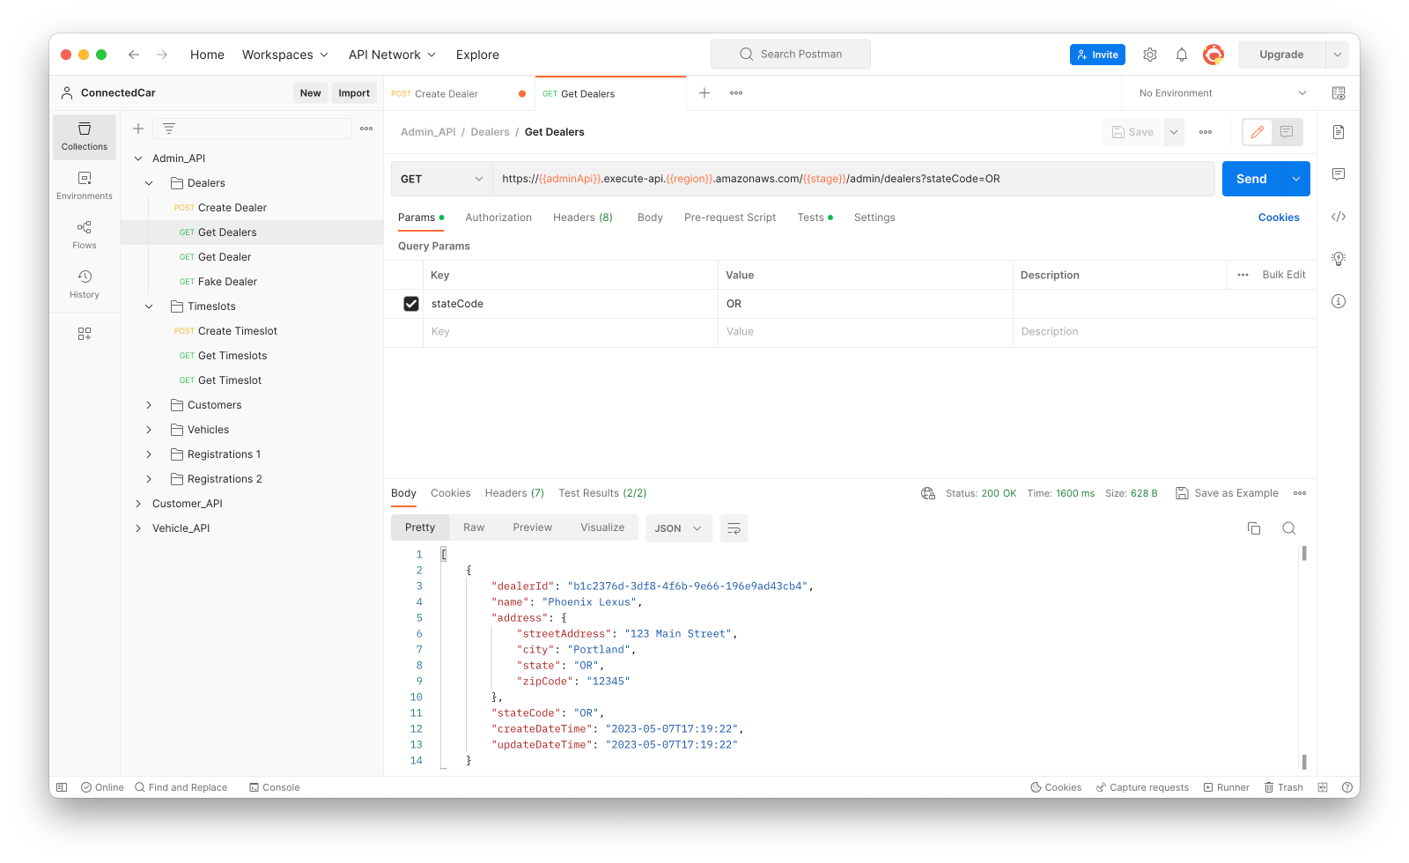Search within the response body
The width and height of the screenshot is (1409, 863).
[1289, 528]
